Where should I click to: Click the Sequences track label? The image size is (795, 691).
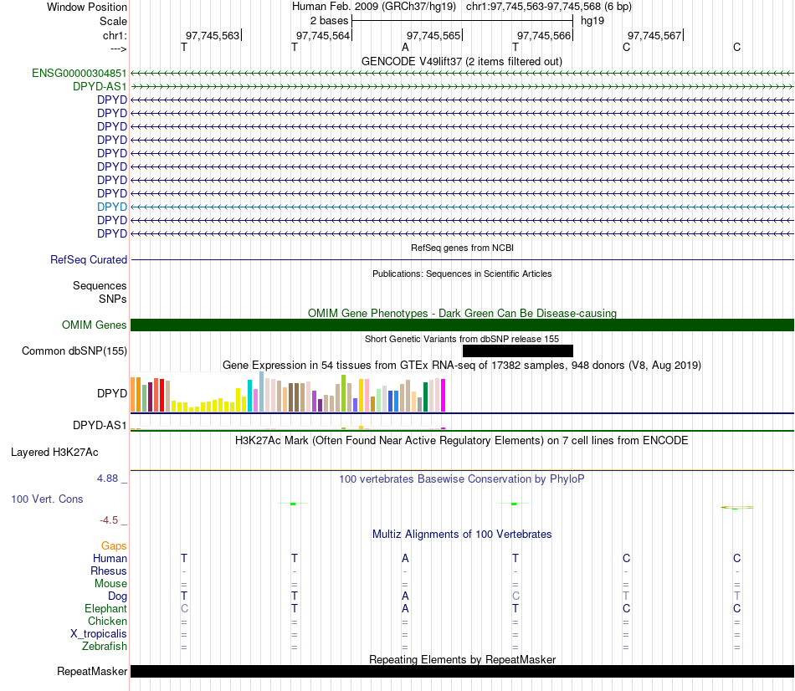[x=100, y=285]
